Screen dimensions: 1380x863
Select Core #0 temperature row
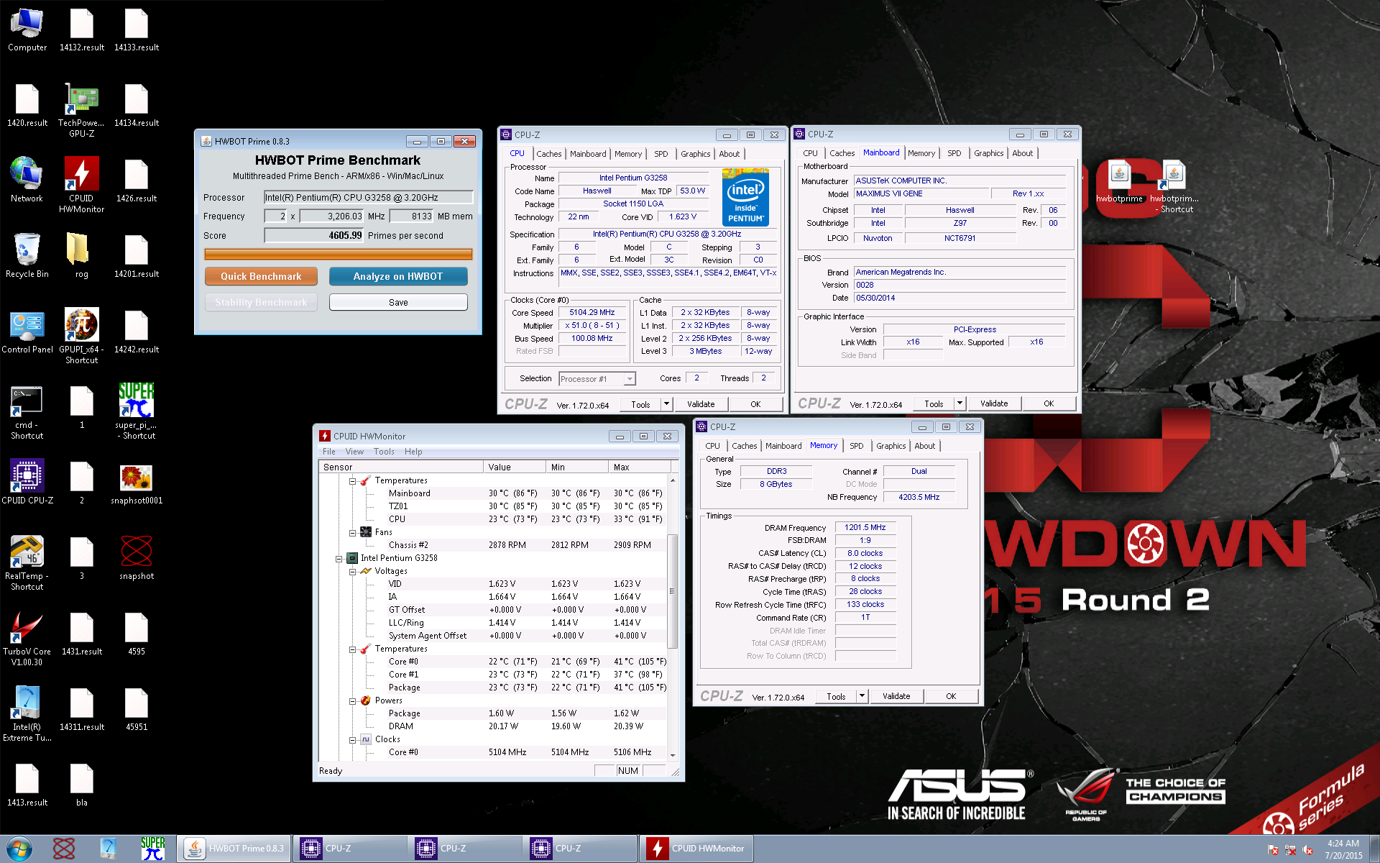494,662
